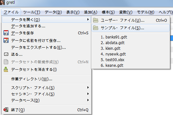The width and height of the screenshot is (173, 115).
Task: Open the 変数(V) menu
Action: [126, 12]
